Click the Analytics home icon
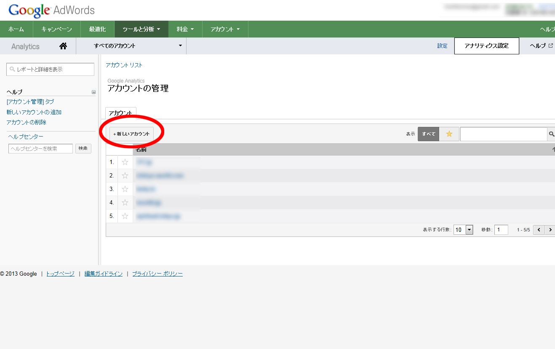This screenshot has height=349, width=555. coord(63,46)
